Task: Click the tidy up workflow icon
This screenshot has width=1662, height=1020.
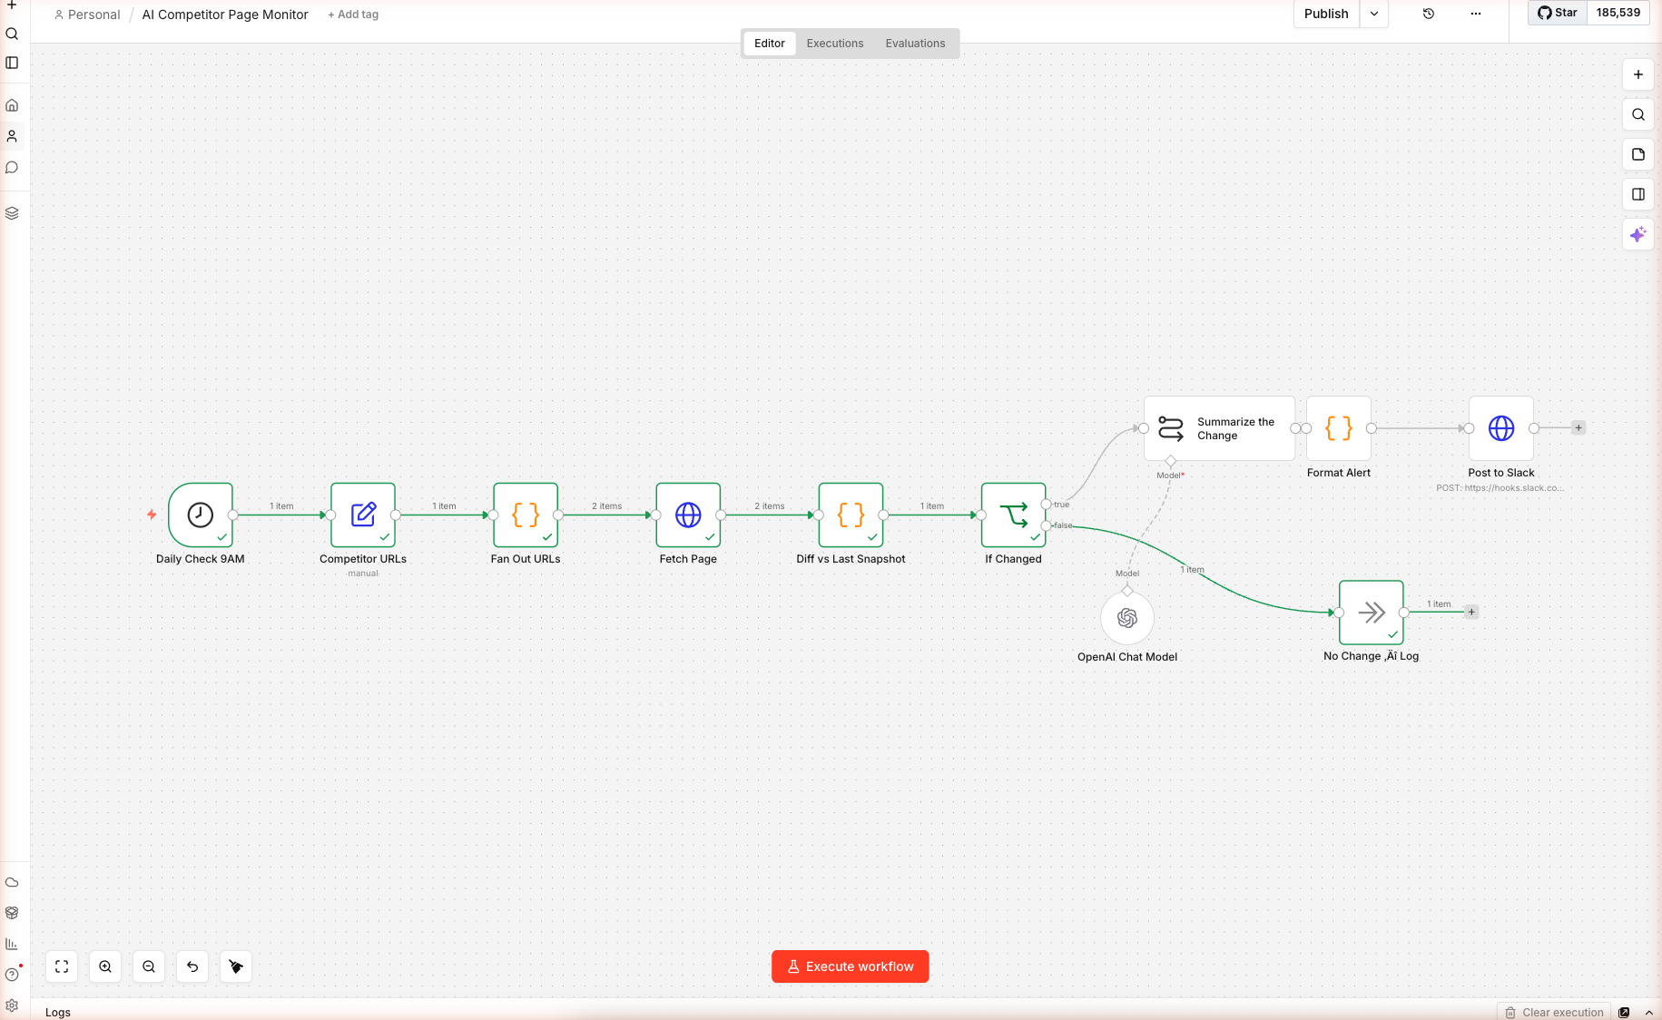Action: [x=236, y=966]
